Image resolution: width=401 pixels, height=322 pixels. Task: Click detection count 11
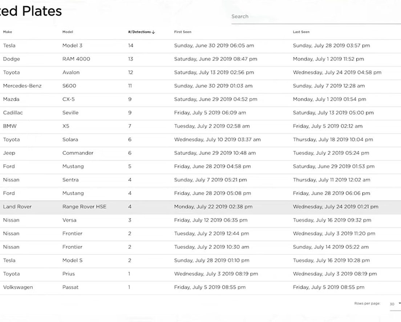pyautogui.click(x=130, y=86)
